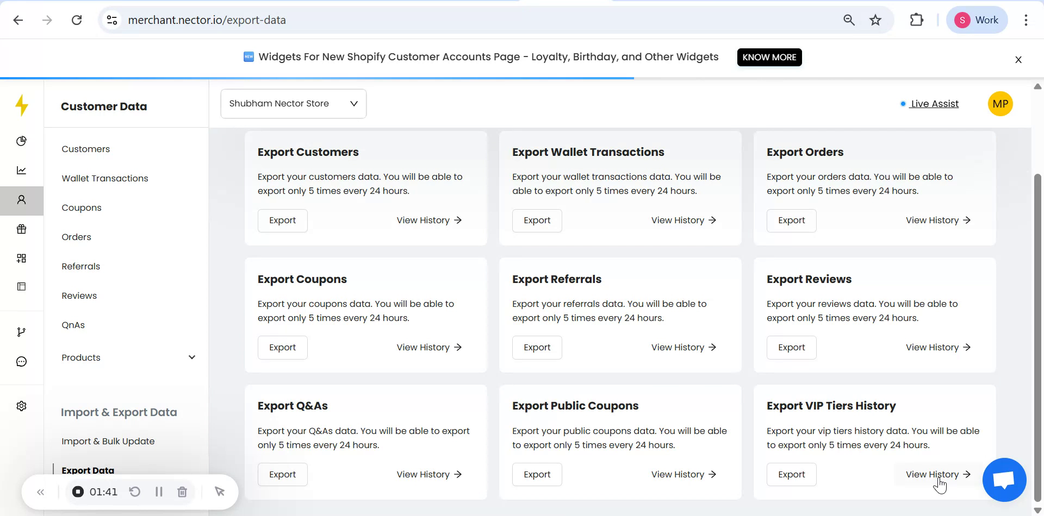Stop the recording at 01:41

coord(78,492)
